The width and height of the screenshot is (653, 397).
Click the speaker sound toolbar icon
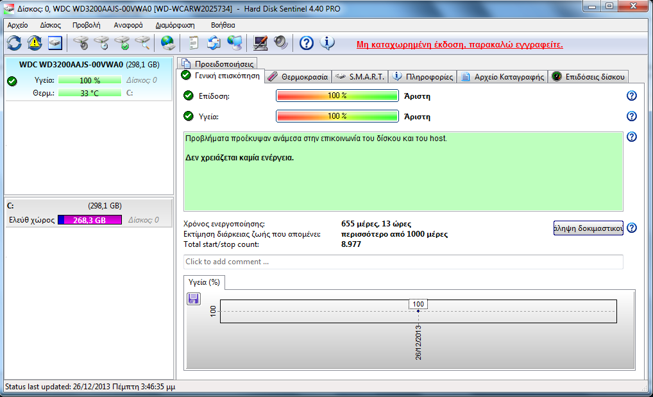pos(281,43)
